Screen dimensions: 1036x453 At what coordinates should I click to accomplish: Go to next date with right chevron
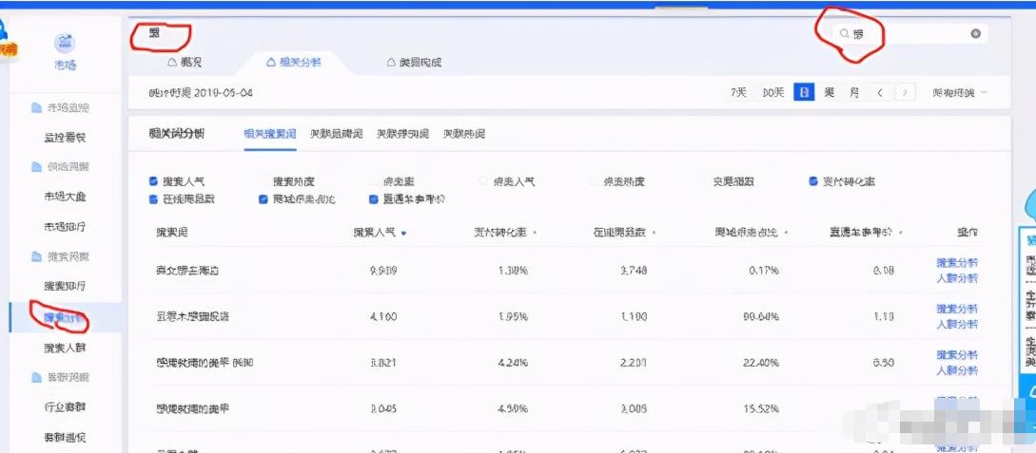tap(906, 93)
